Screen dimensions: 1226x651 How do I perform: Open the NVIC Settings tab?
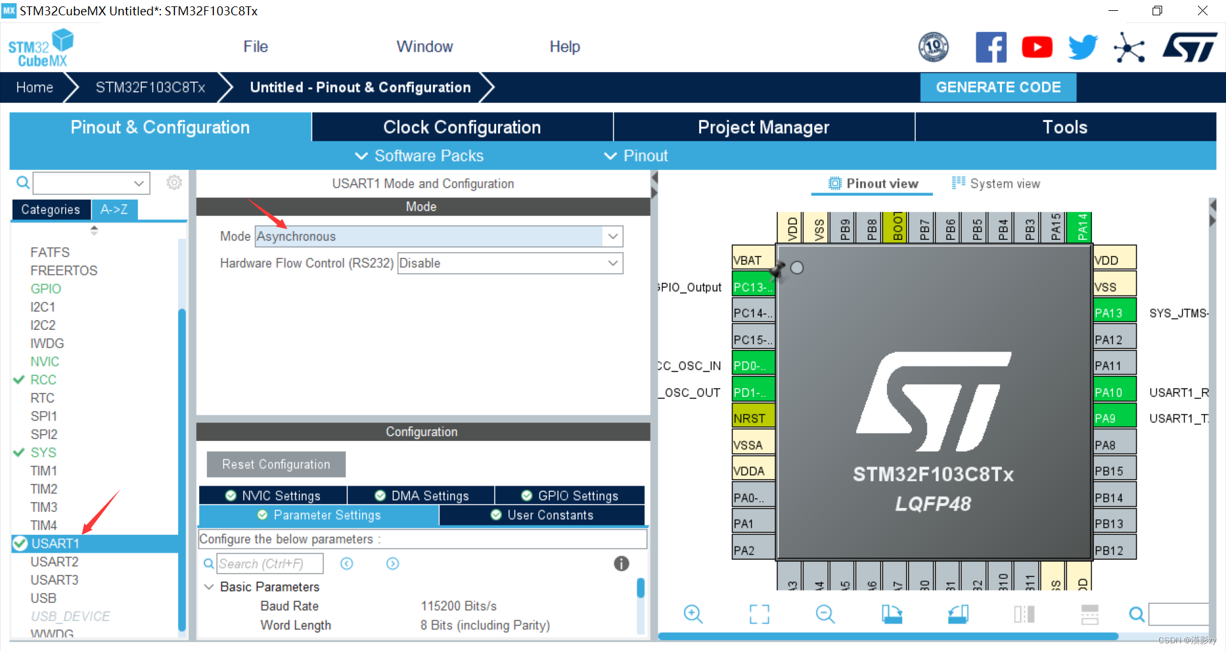(273, 495)
